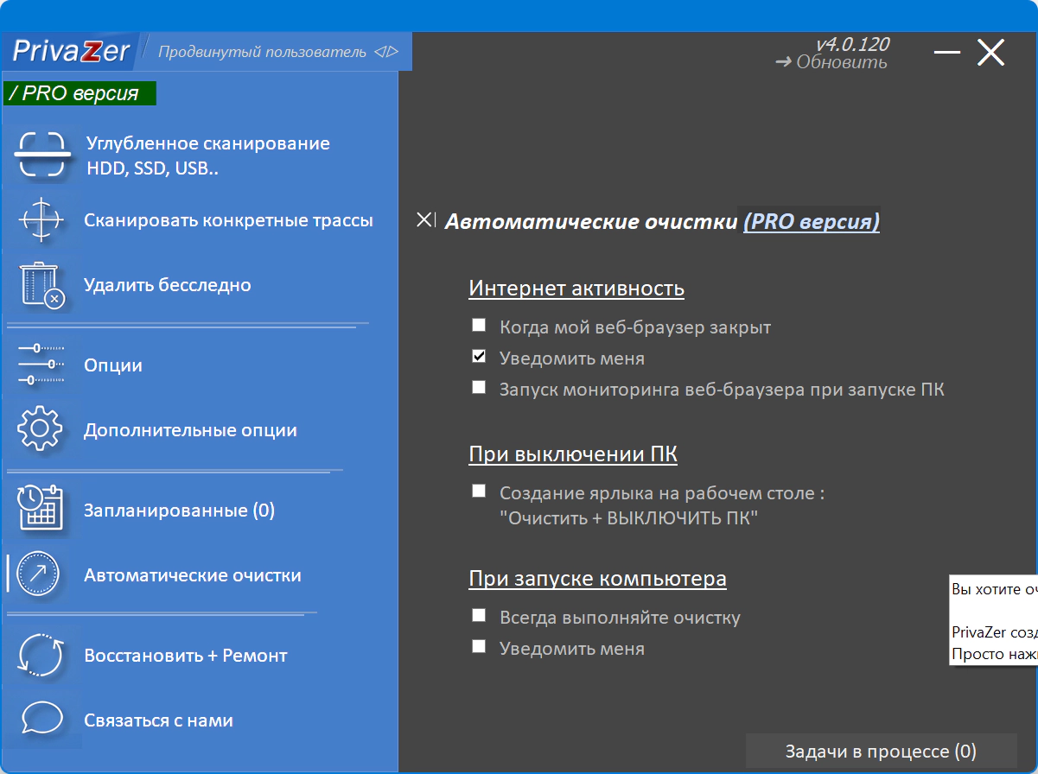
Task: Check 'Всегда выполняйте очистку' at computer startup
Action: coord(479,616)
